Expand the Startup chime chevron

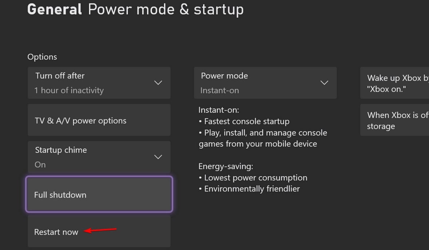158,157
